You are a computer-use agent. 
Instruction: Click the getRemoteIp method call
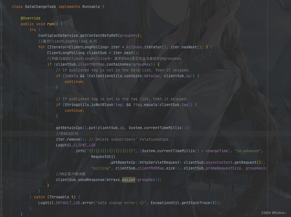[x=123, y=162]
